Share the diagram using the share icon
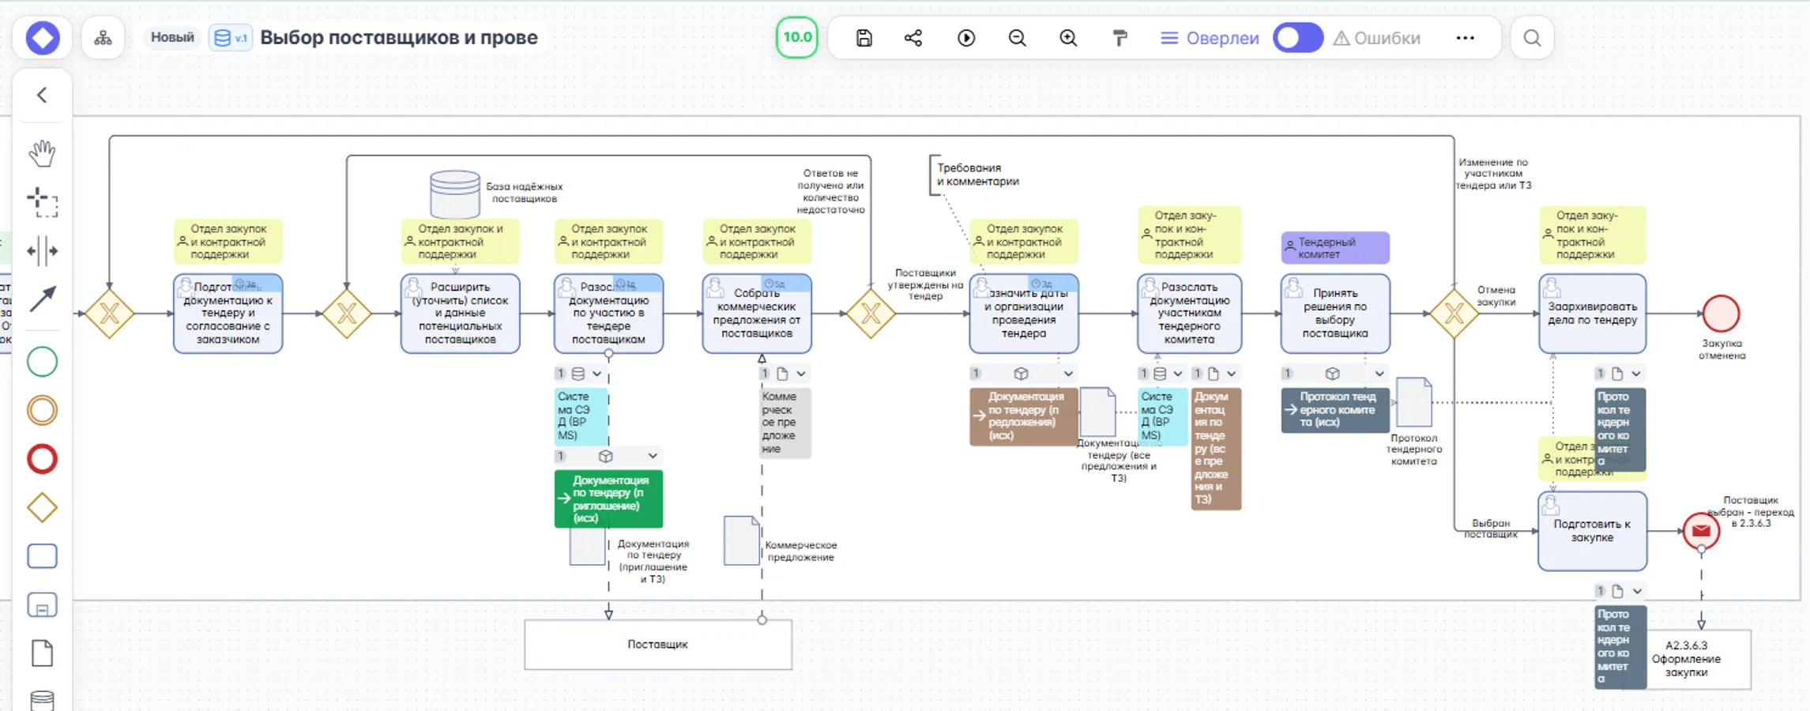This screenshot has width=1810, height=711. [x=913, y=38]
